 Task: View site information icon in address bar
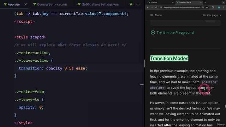161,7
